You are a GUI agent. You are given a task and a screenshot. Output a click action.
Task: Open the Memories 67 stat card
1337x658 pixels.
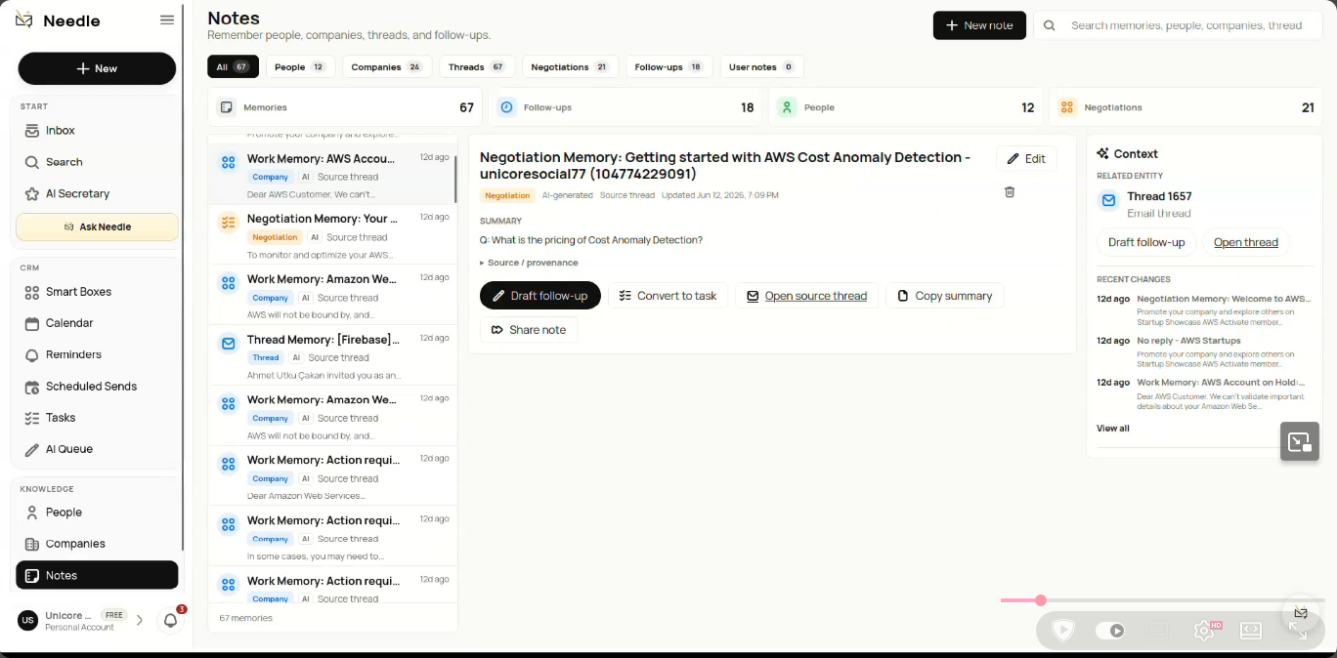[x=346, y=107]
